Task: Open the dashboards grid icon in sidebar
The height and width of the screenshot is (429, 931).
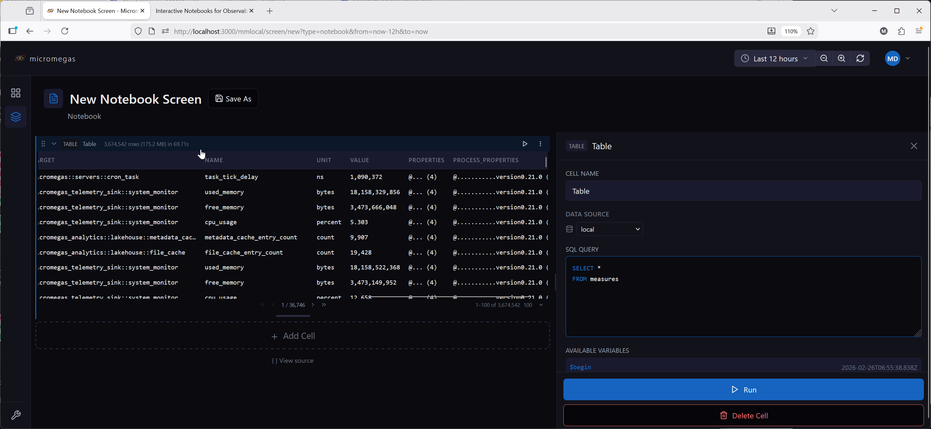Action: click(x=16, y=93)
